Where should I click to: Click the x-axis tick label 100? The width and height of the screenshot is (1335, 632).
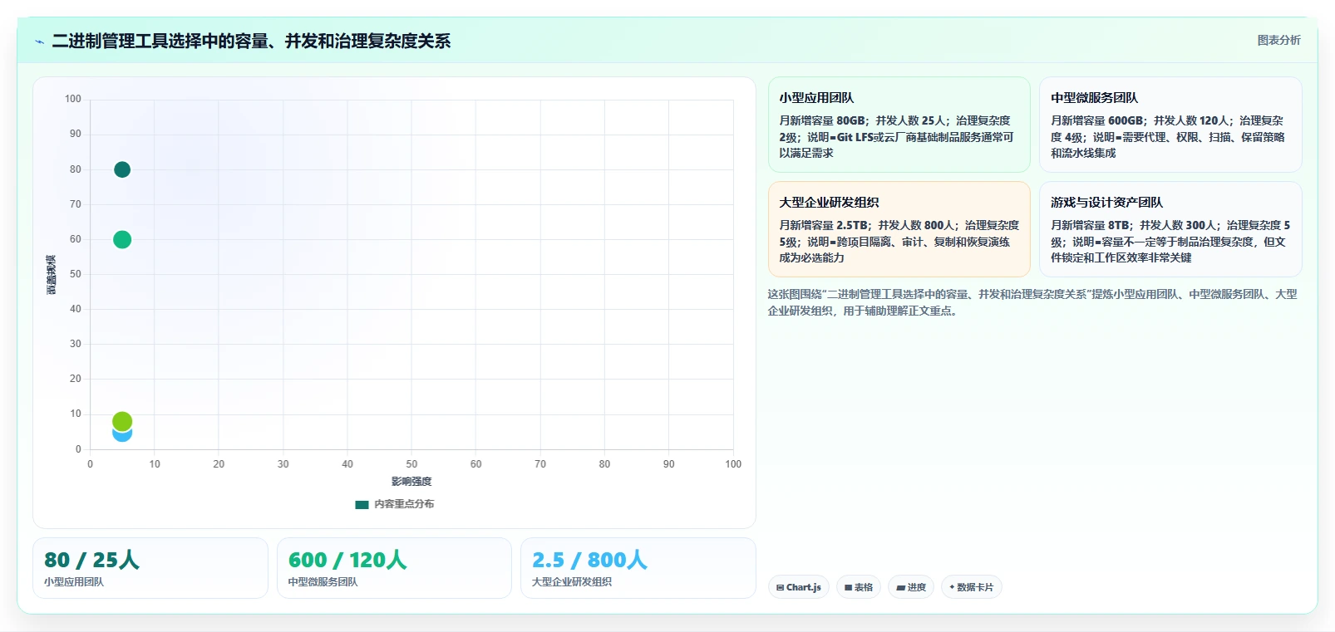pyautogui.click(x=733, y=464)
